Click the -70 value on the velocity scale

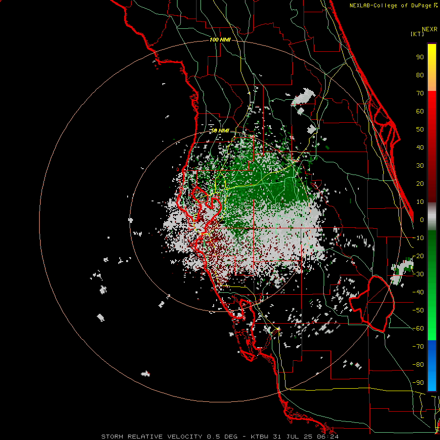point(418,347)
